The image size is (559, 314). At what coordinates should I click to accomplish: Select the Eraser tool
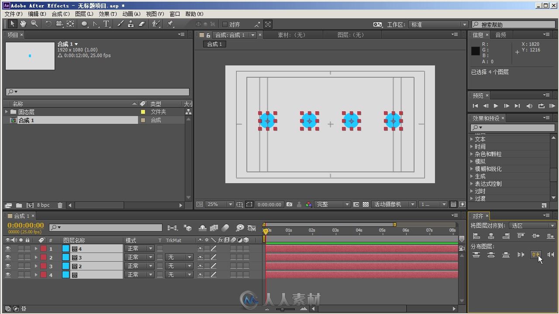point(141,24)
